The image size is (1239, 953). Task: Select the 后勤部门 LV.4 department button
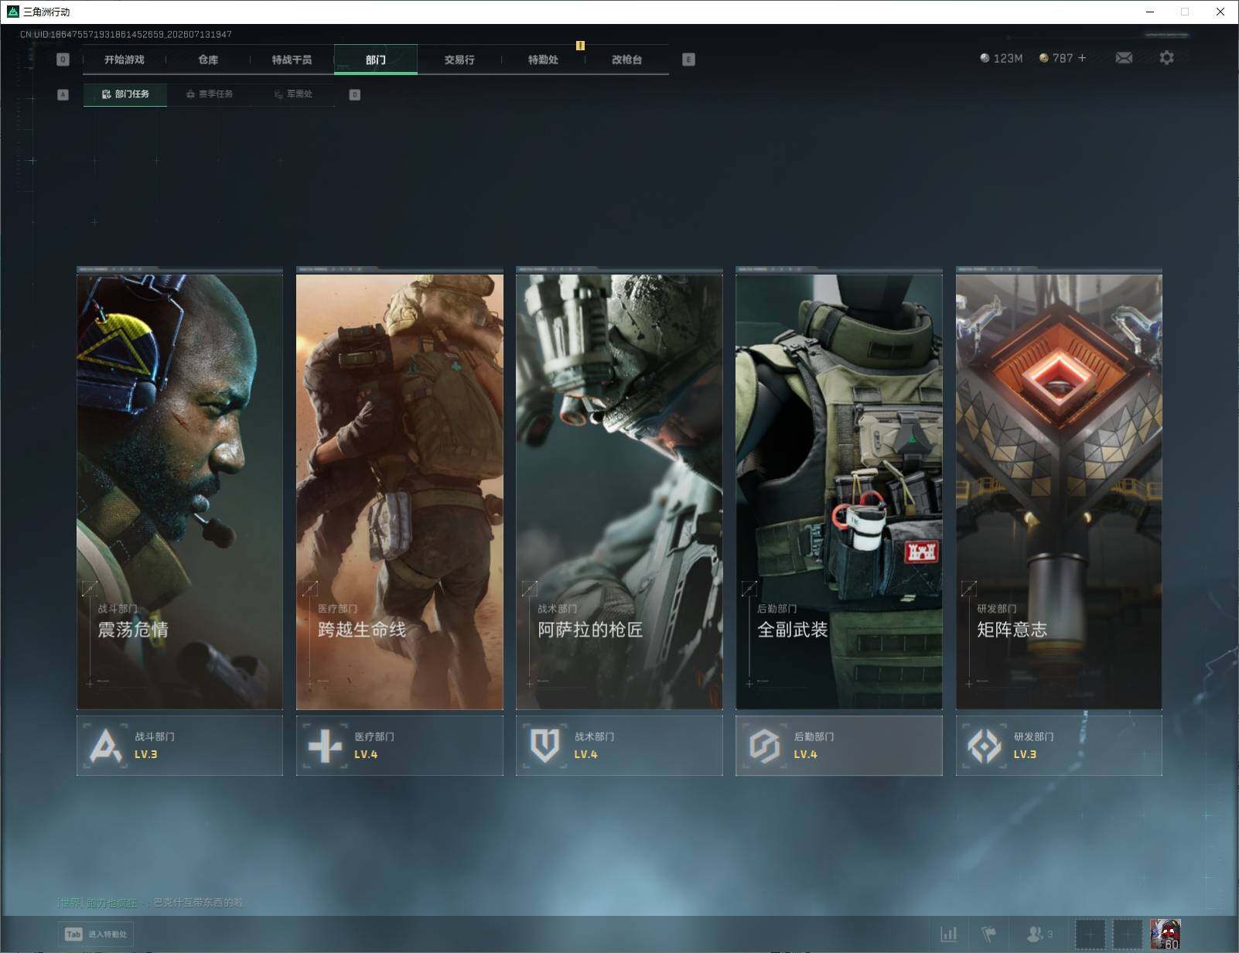pos(838,746)
